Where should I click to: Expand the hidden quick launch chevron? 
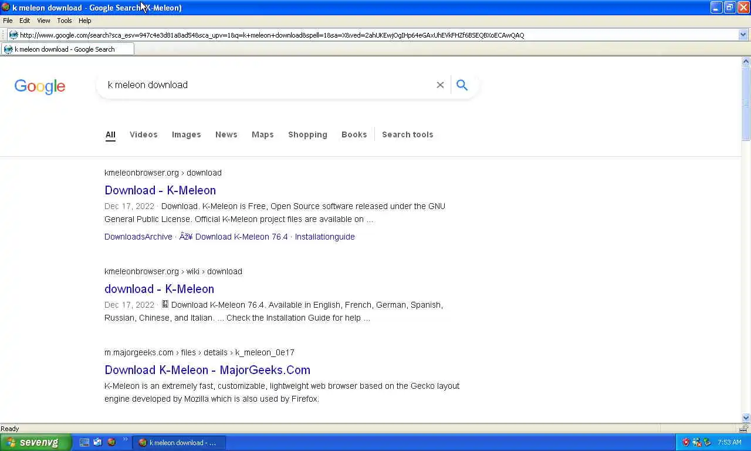[125, 439]
